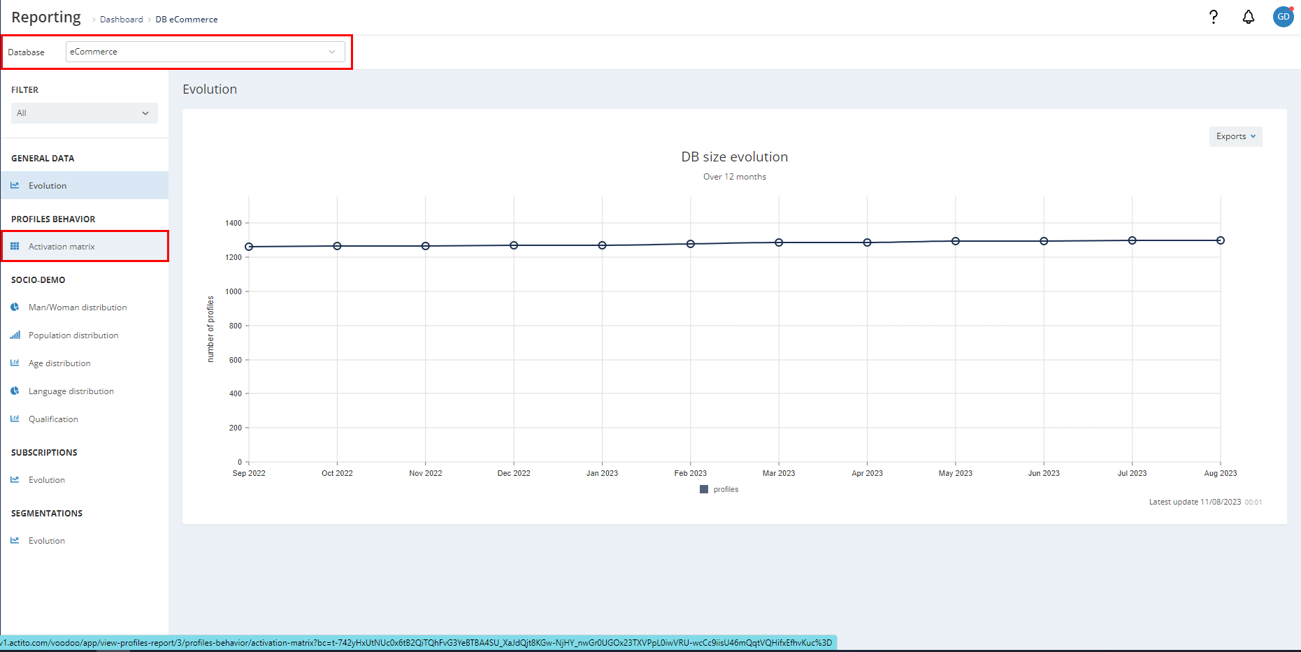Click the Sep 2022 data point
The image size is (1301, 652).
(249, 247)
